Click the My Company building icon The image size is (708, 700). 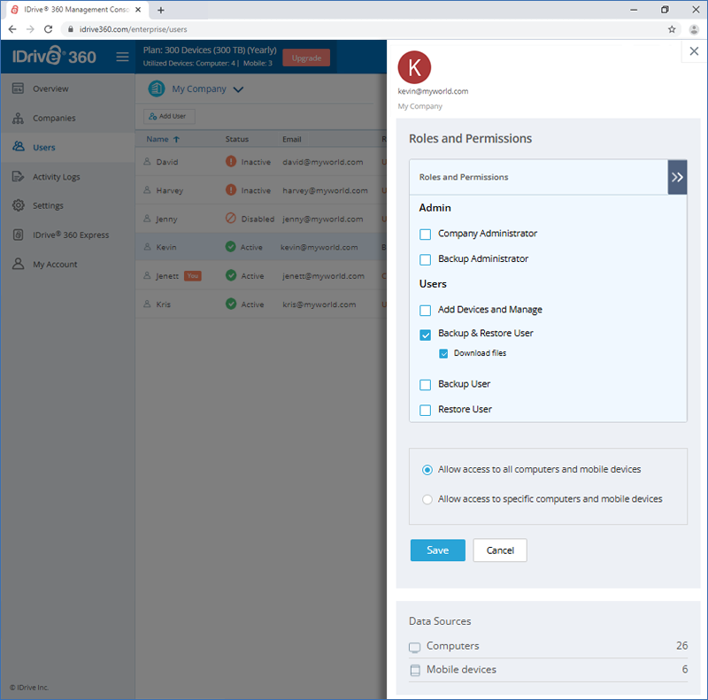coord(157,88)
